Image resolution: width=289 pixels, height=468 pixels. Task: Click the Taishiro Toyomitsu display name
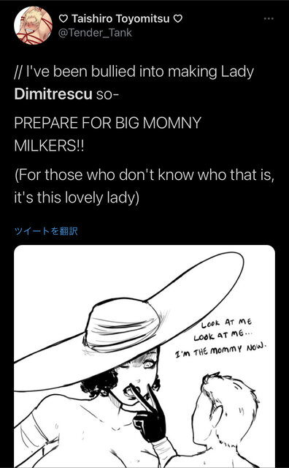pyautogui.click(x=120, y=19)
